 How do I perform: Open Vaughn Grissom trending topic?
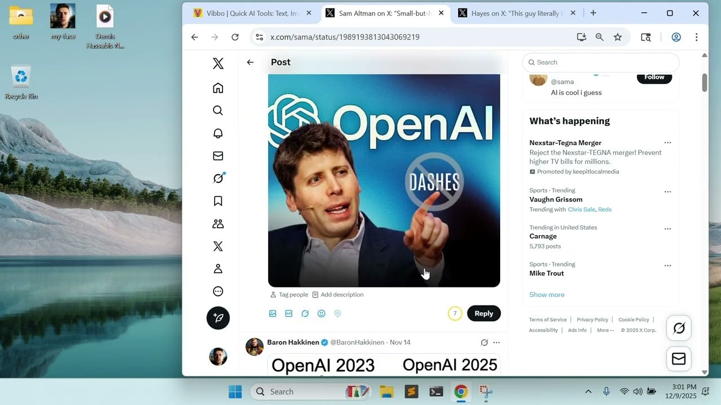556,200
